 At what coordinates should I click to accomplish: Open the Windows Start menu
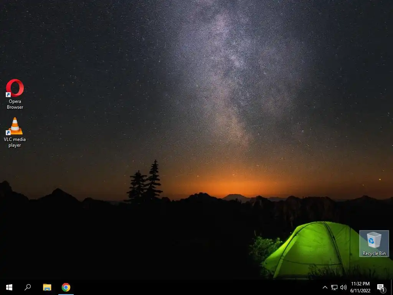coord(9,287)
